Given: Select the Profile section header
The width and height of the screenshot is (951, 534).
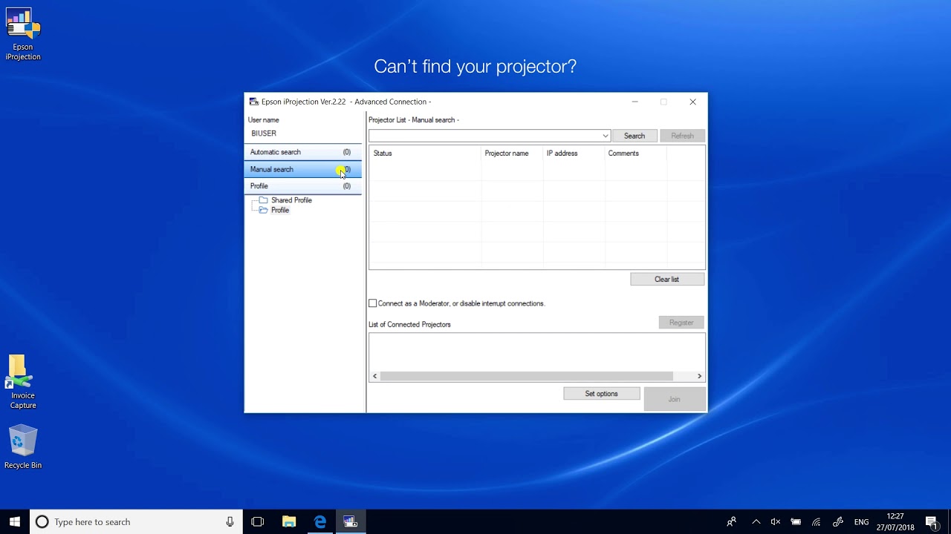Looking at the screenshot, I should click(x=303, y=186).
